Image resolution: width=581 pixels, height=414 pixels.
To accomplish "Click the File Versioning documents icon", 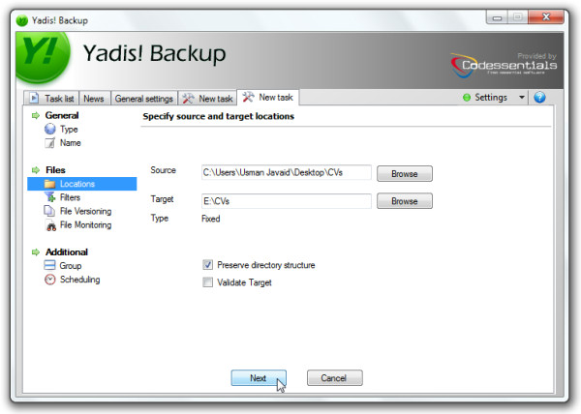I will point(49,211).
